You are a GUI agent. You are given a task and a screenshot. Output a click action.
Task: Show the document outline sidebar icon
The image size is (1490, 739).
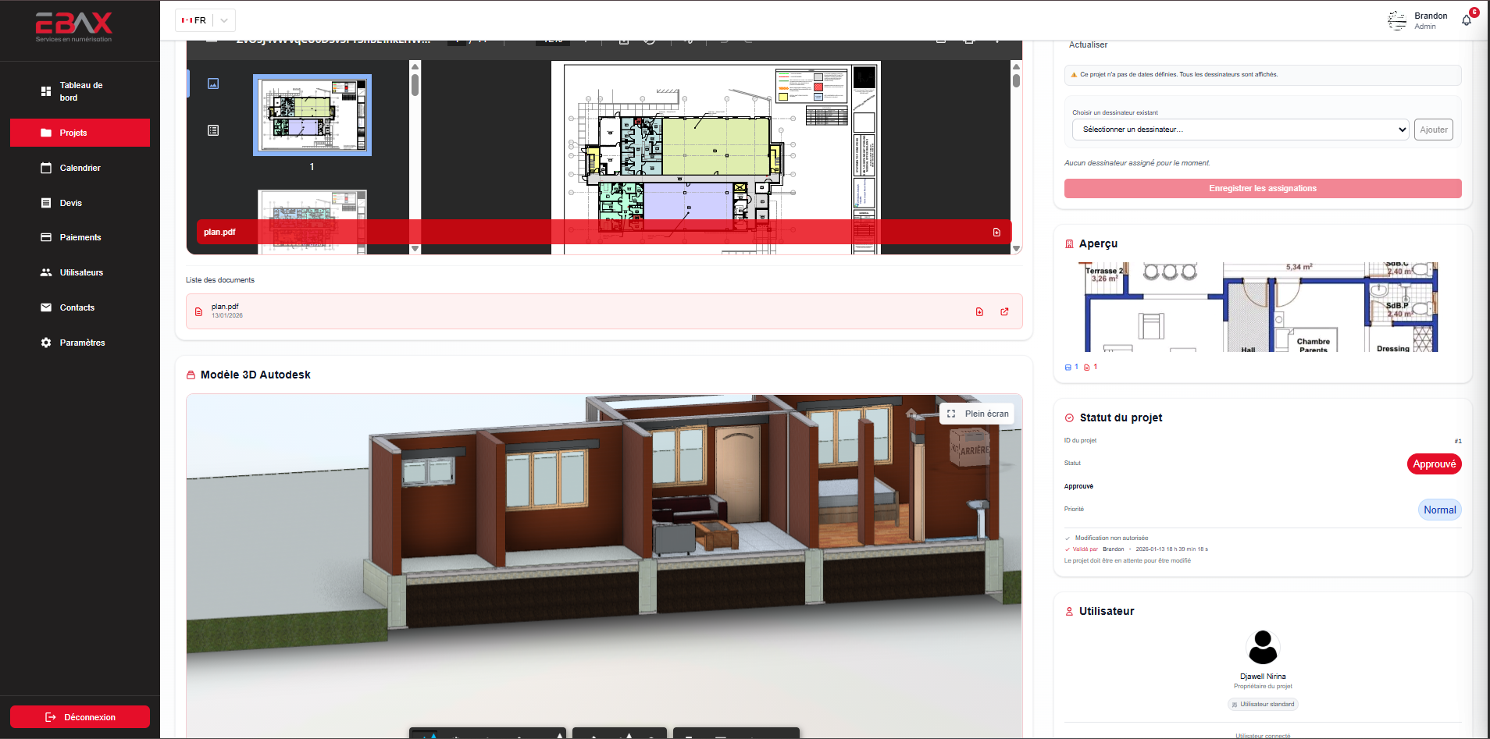point(212,130)
